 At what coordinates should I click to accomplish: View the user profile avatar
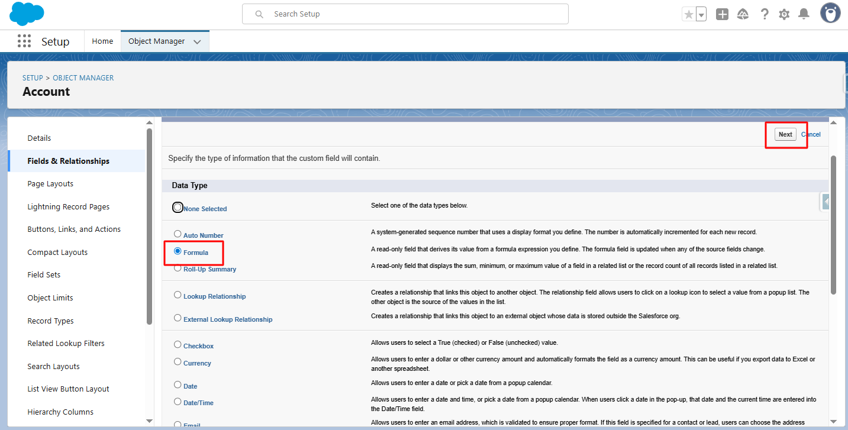(830, 14)
